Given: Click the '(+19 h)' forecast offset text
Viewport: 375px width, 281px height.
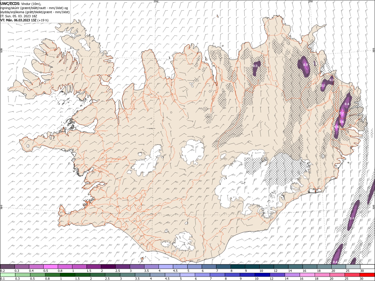Looking at the screenshot, I should tap(43, 20).
